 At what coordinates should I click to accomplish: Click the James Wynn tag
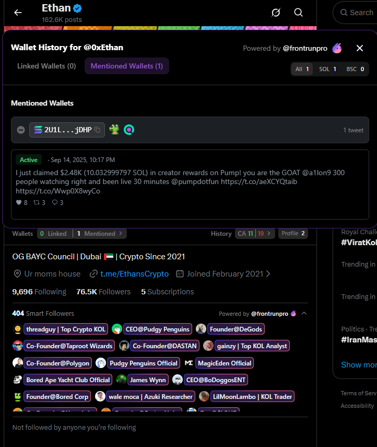coord(148,380)
